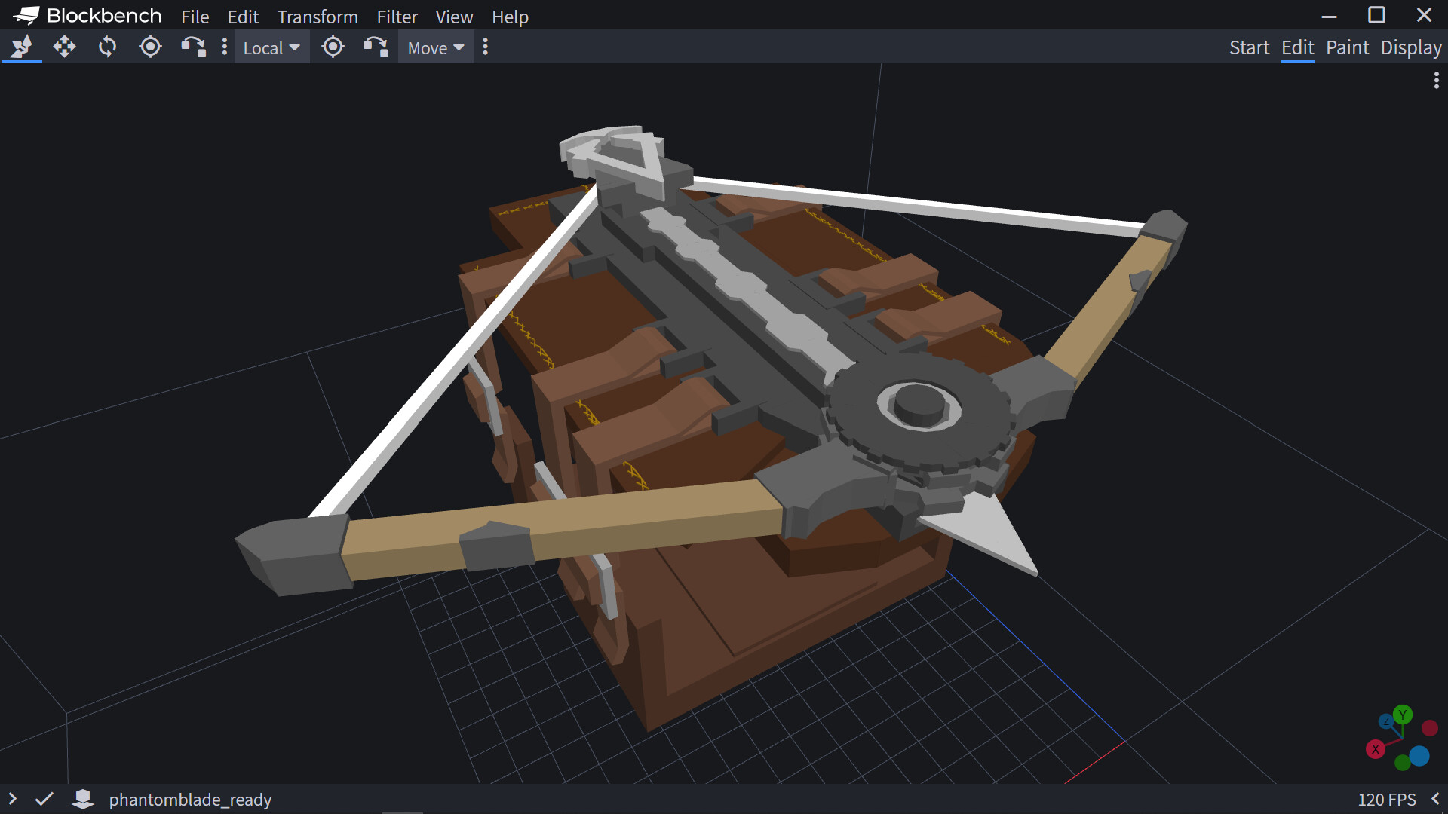Image resolution: width=1448 pixels, height=814 pixels.
Task: Open the Transform menu
Action: [318, 17]
